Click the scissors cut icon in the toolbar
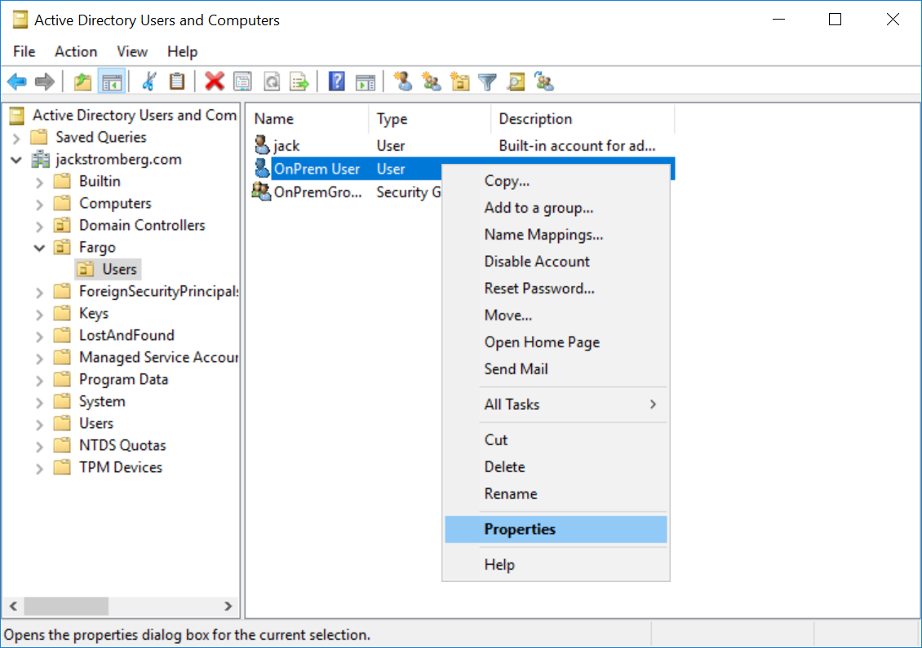Viewport: 922px width, 648px height. (149, 81)
